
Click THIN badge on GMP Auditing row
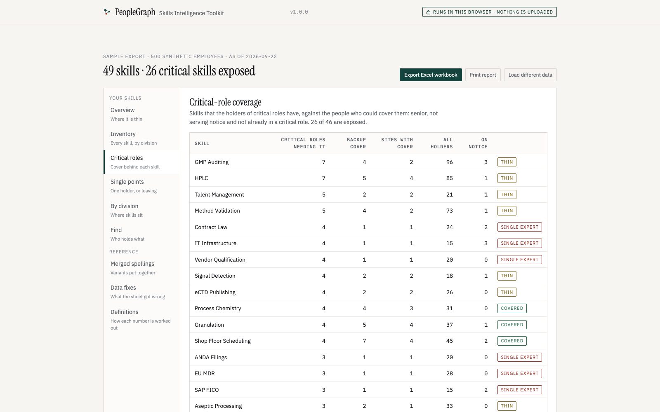pos(507,162)
